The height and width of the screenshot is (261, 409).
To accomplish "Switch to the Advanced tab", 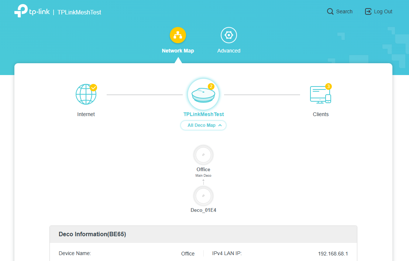I will click(x=229, y=51).
